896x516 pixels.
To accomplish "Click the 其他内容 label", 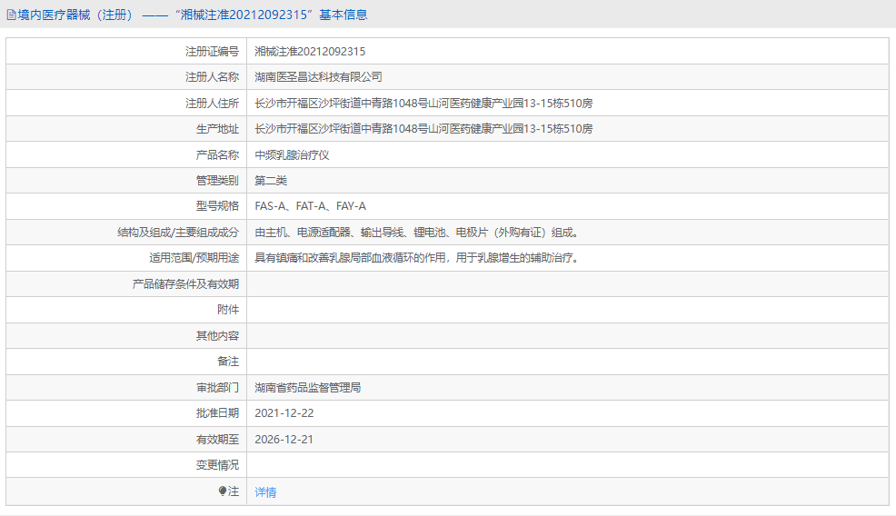I will (x=217, y=336).
